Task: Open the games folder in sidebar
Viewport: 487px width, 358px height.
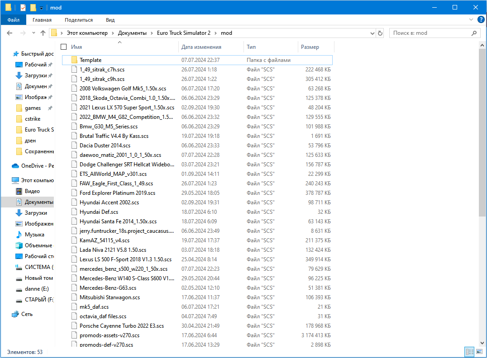Action: (33, 108)
